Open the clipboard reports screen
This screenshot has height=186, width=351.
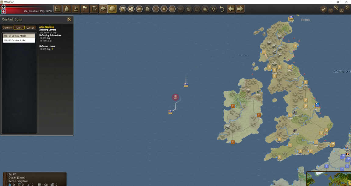pyautogui.click(x=94, y=9)
